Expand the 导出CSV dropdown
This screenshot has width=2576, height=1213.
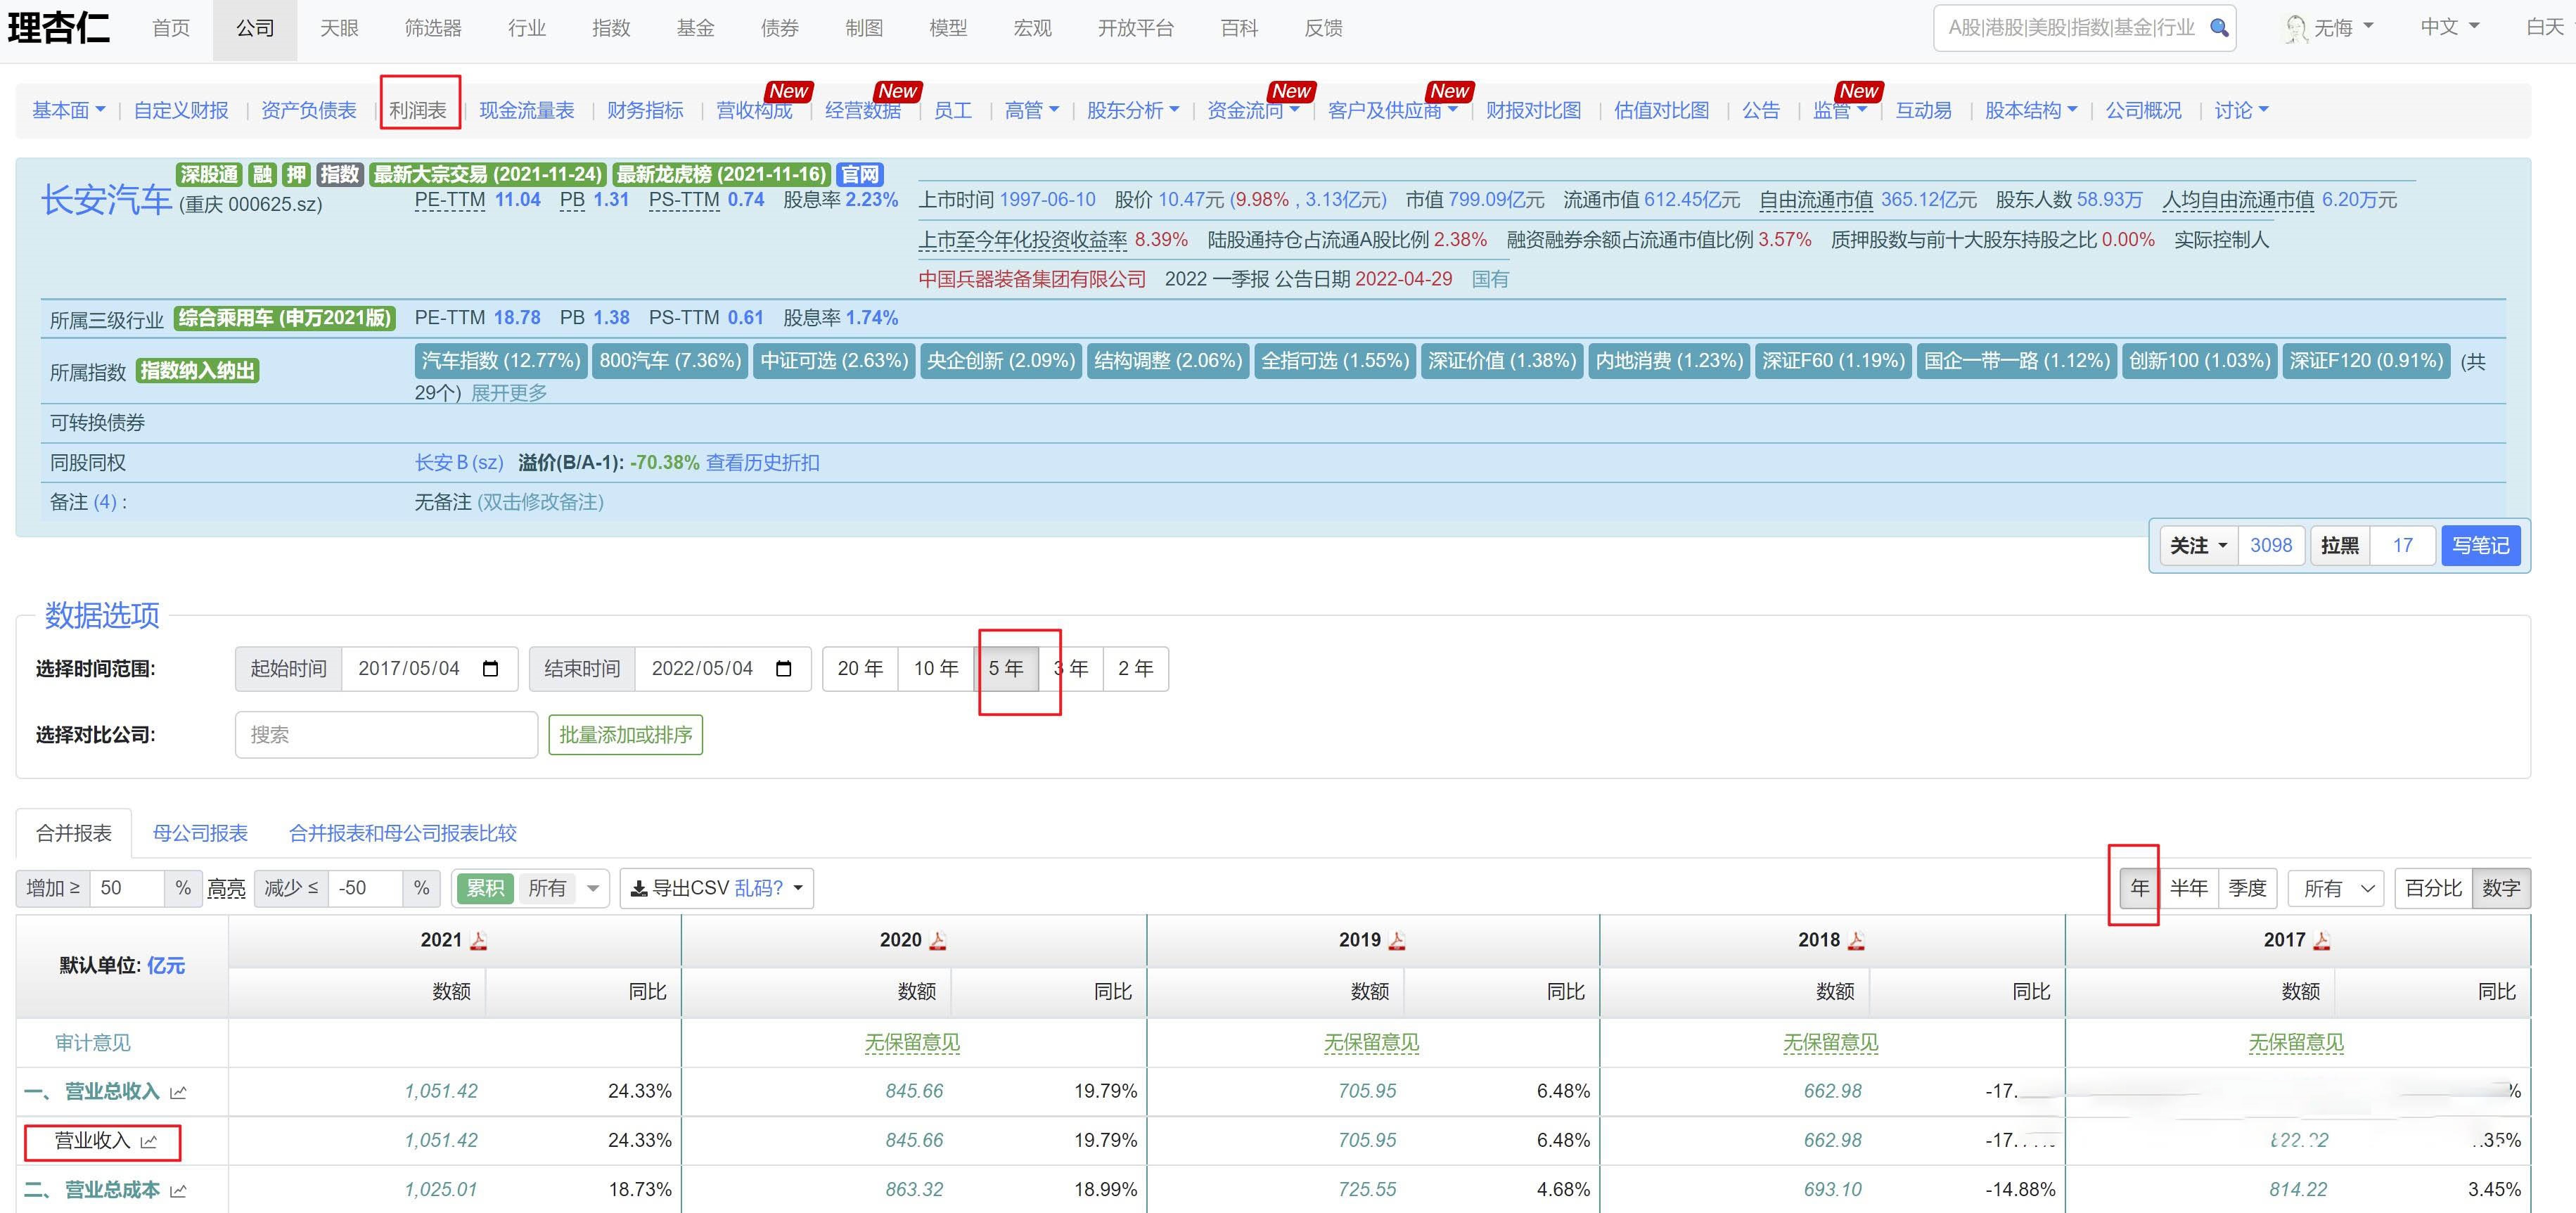click(798, 888)
